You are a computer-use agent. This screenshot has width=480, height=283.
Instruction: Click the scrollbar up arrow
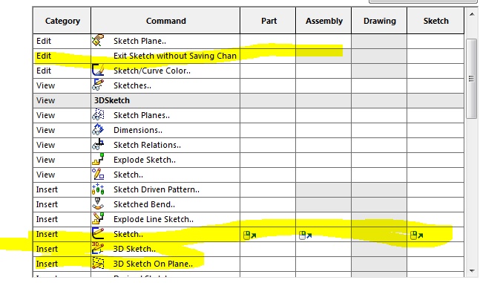pyautogui.click(x=472, y=14)
